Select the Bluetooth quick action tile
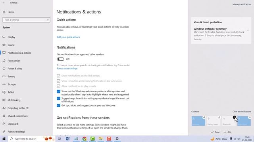This screenshot has width=254, height=142. click(229, 121)
